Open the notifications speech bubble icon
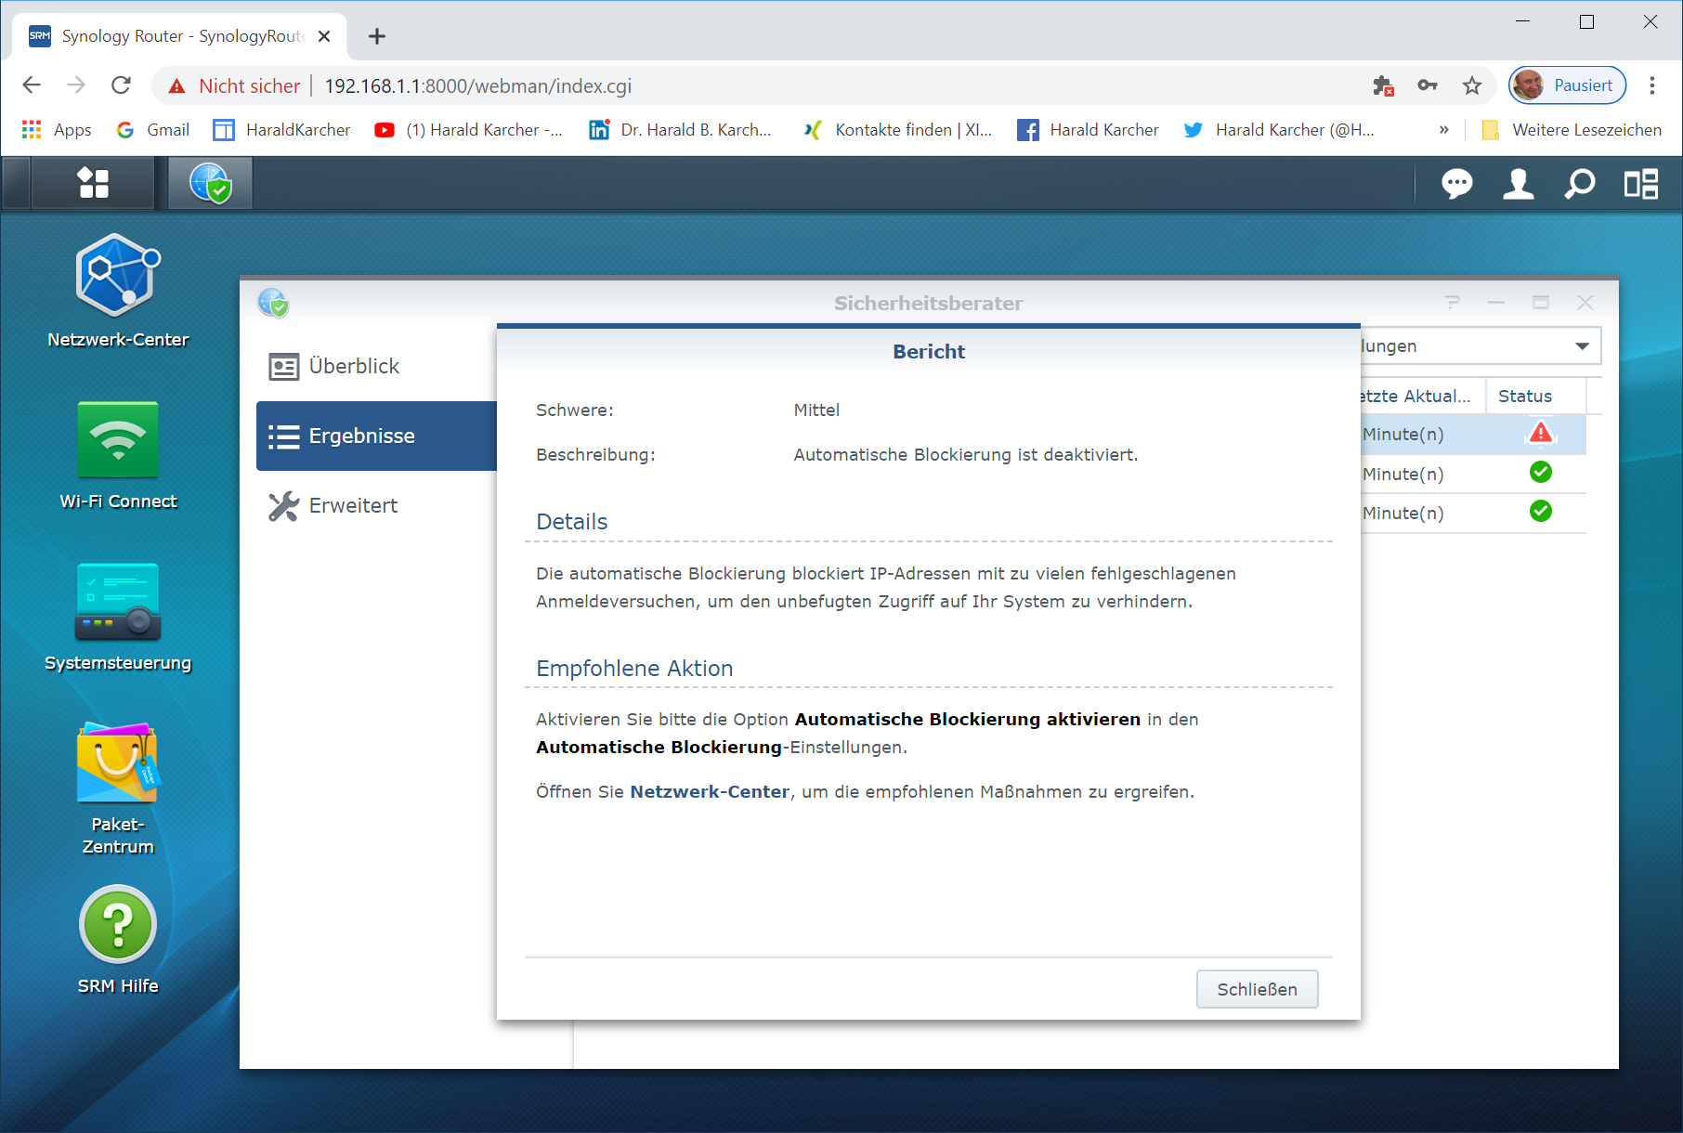Image resolution: width=1683 pixels, height=1133 pixels. (1456, 184)
